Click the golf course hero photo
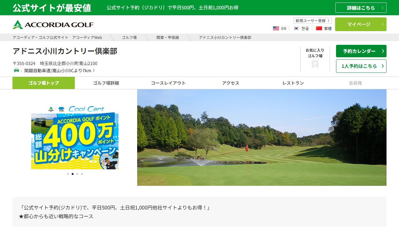The height and width of the screenshot is (249, 399). tap(262, 138)
